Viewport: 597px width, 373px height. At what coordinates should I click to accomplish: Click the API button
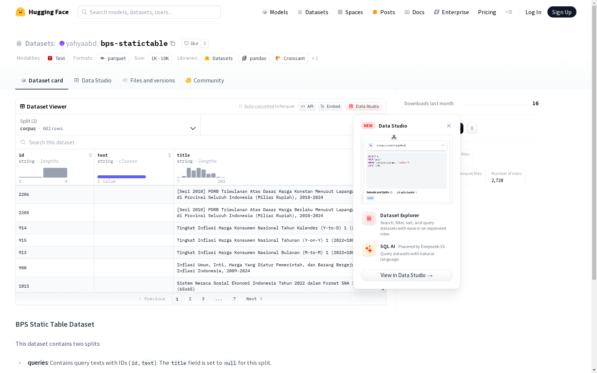click(307, 106)
